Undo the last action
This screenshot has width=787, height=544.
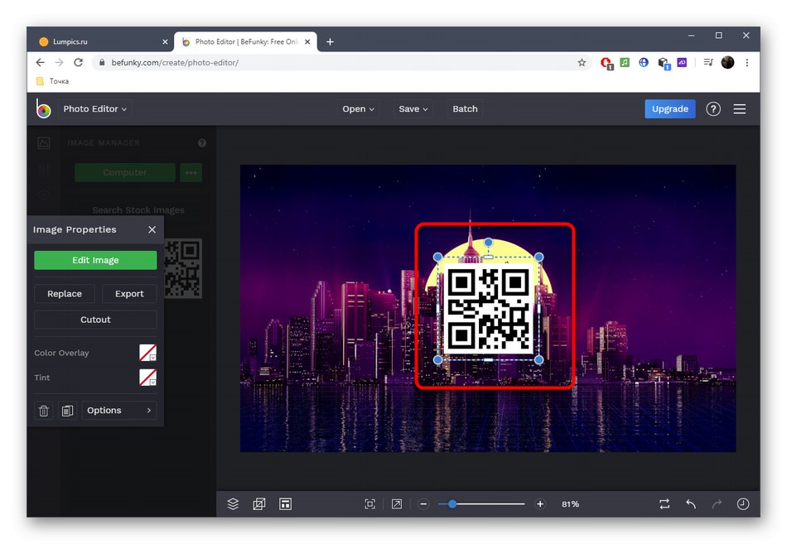point(691,504)
